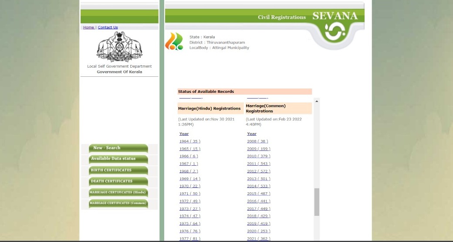This screenshot has height=242, width=453.
Task: Open the Contact Us link
Action: 108,27
